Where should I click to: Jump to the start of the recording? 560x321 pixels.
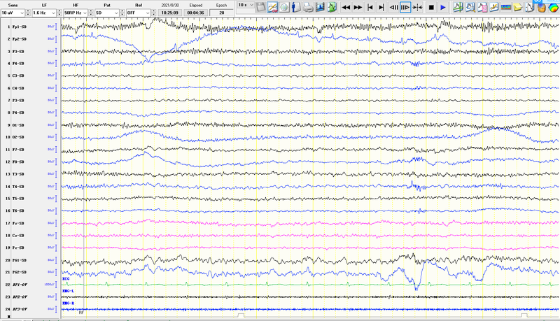[x=370, y=7]
